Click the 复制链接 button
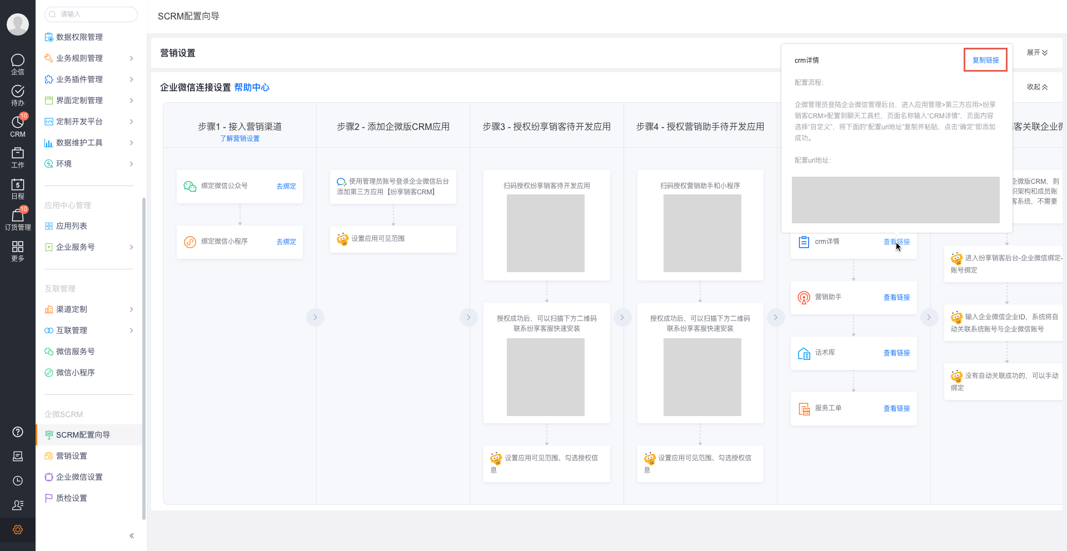This screenshot has width=1067, height=551. 985,60
